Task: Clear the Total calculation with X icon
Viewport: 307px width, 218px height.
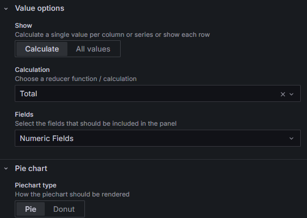Action: [x=283, y=94]
